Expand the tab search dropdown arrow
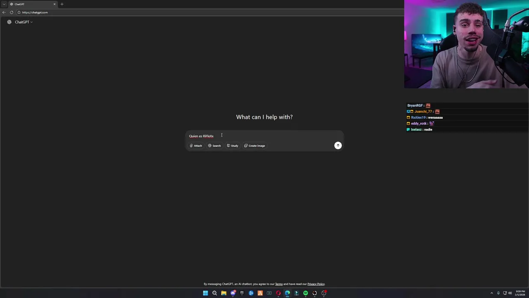Viewport: 529px width, 298px height. tap(4, 4)
